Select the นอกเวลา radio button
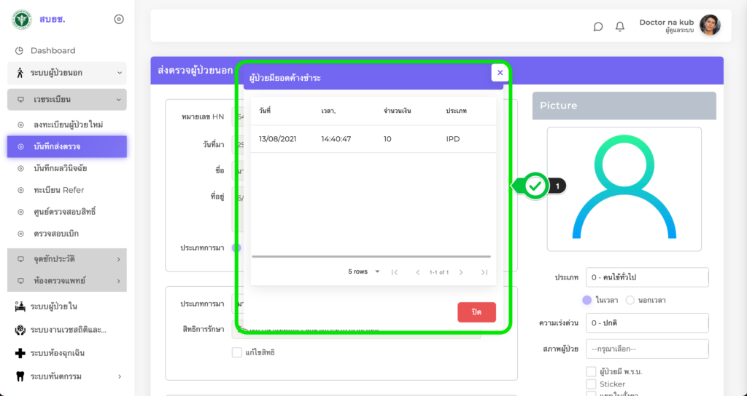Viewport: 747px width, 396px height. 630,300
